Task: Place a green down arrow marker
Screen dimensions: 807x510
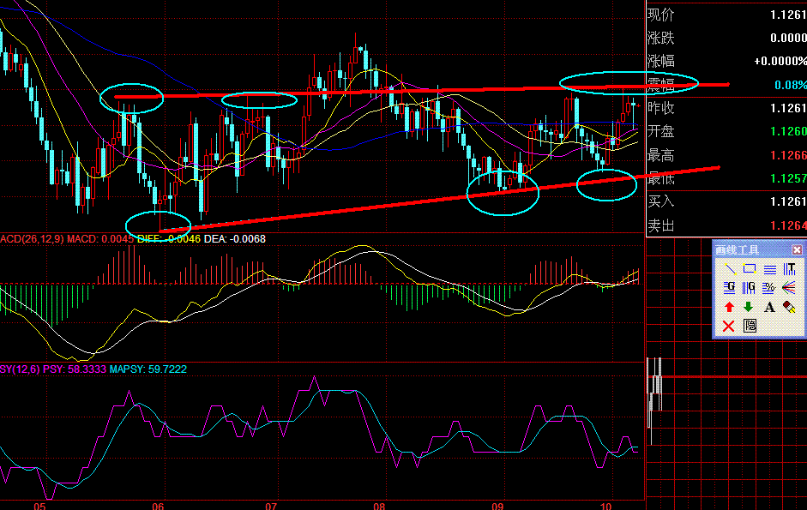Action: click(x=749, y=307)
